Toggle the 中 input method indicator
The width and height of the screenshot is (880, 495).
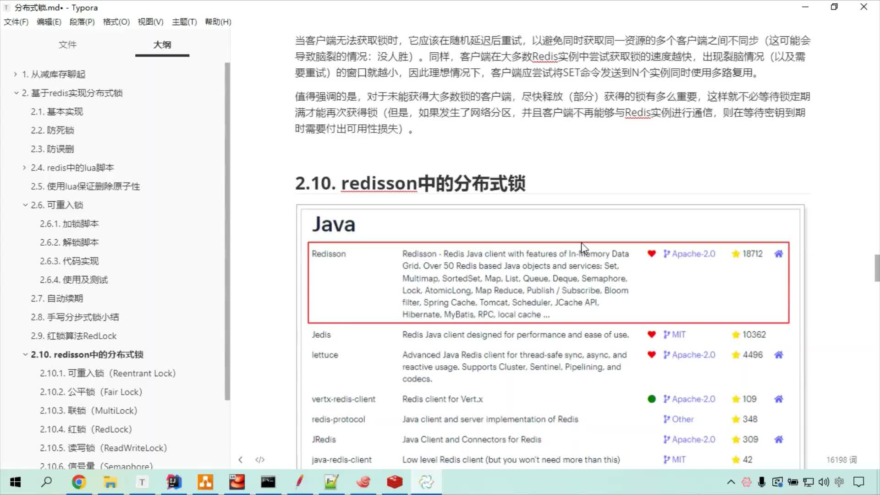tap(839, 482)
